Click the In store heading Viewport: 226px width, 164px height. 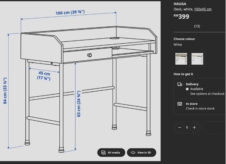pos(192,104)
